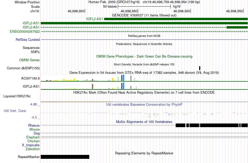Viewport: 248px width, 163px height.
Task: Click the chr19: ruler label
Action: [x=35, y=11]
